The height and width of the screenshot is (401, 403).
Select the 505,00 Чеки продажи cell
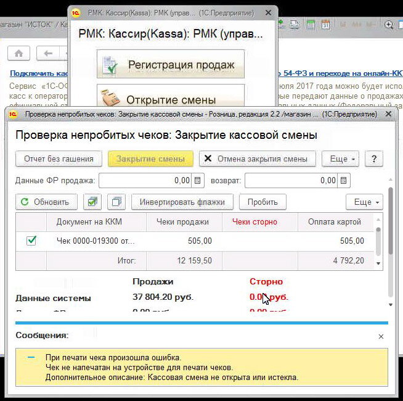184,241
